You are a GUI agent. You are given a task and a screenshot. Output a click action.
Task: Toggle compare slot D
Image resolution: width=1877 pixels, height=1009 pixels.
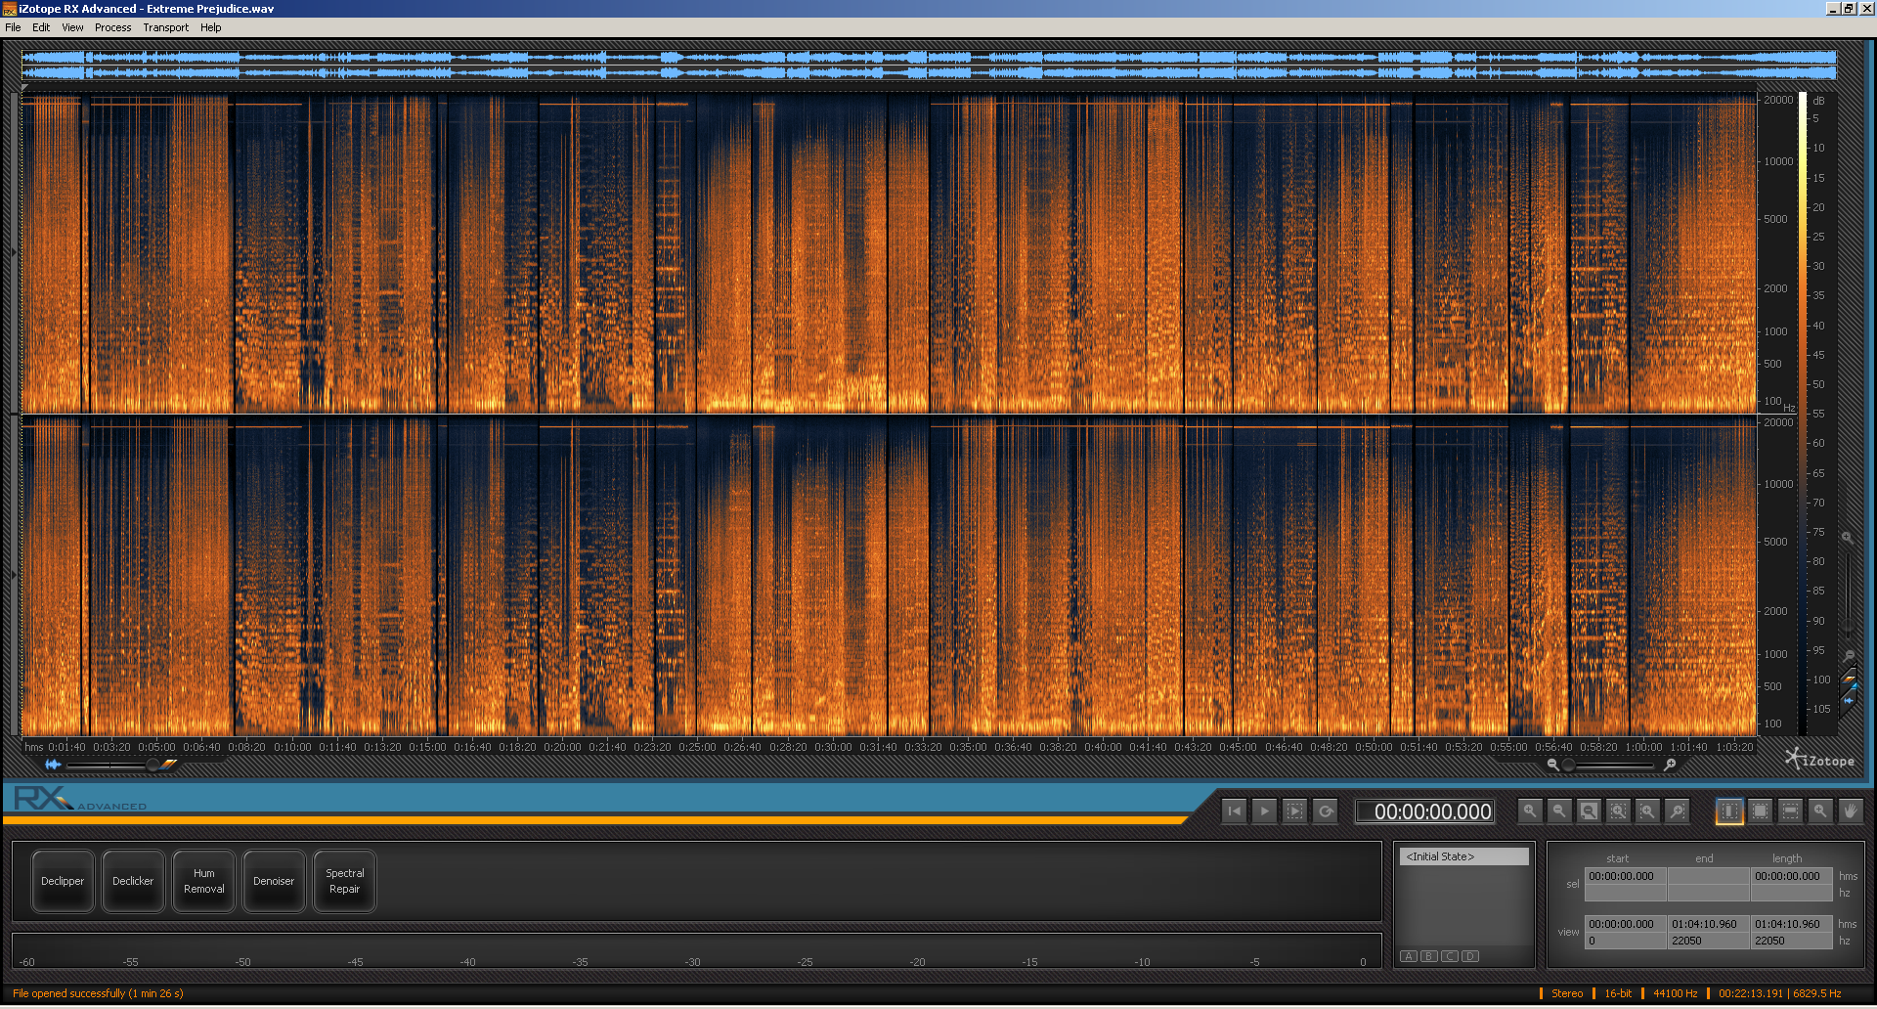(x=1470, y=956)
